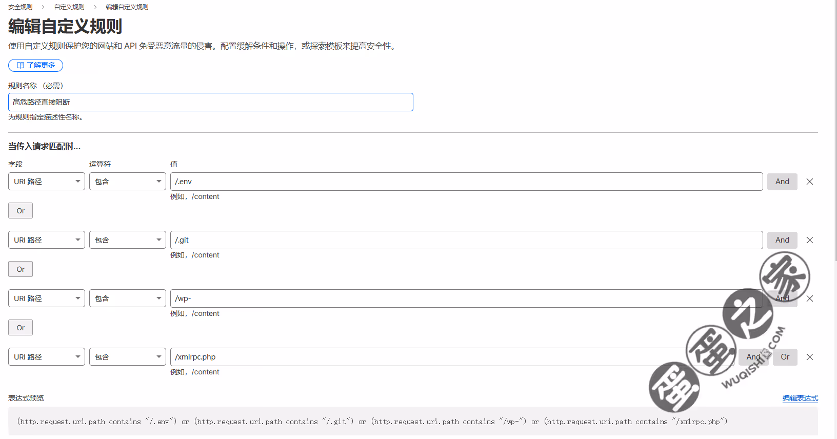Add an And condition to the /.env row
837x439 pixels.
click(x=782, y=182)
